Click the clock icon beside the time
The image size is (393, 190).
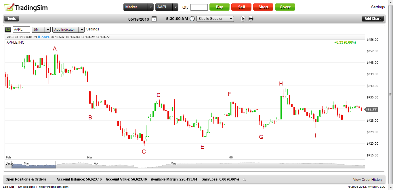click(192, 19)
